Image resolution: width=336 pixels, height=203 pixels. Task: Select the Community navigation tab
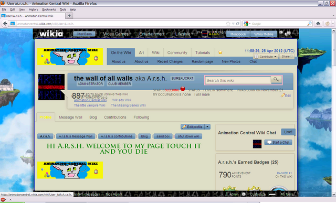click(177, 52)
